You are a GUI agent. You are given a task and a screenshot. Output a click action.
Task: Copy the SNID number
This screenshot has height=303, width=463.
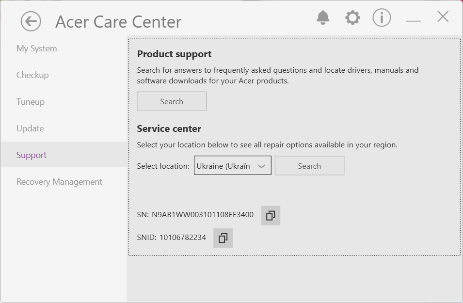(x=223, y=238)
